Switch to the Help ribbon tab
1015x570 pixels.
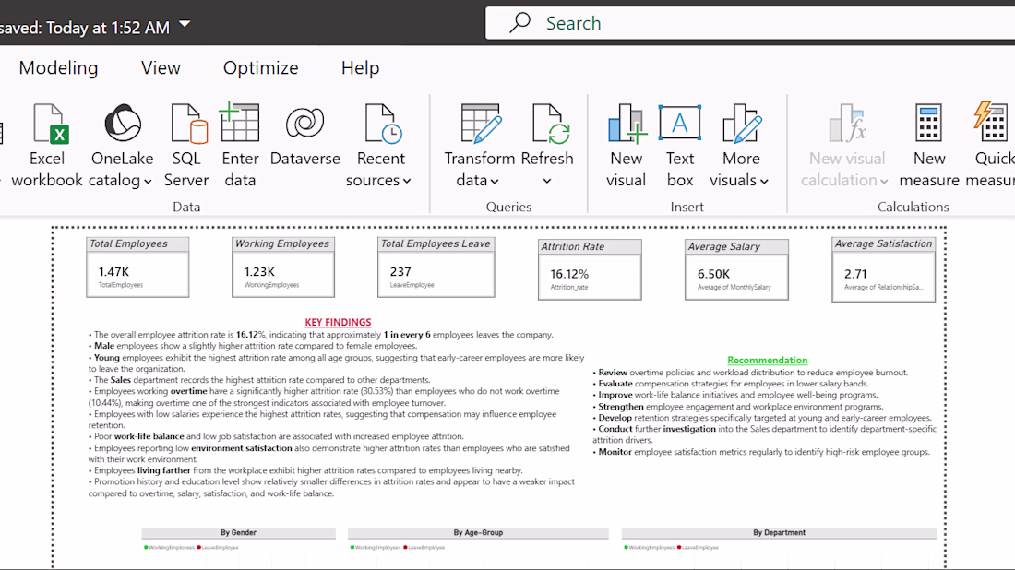360,68
